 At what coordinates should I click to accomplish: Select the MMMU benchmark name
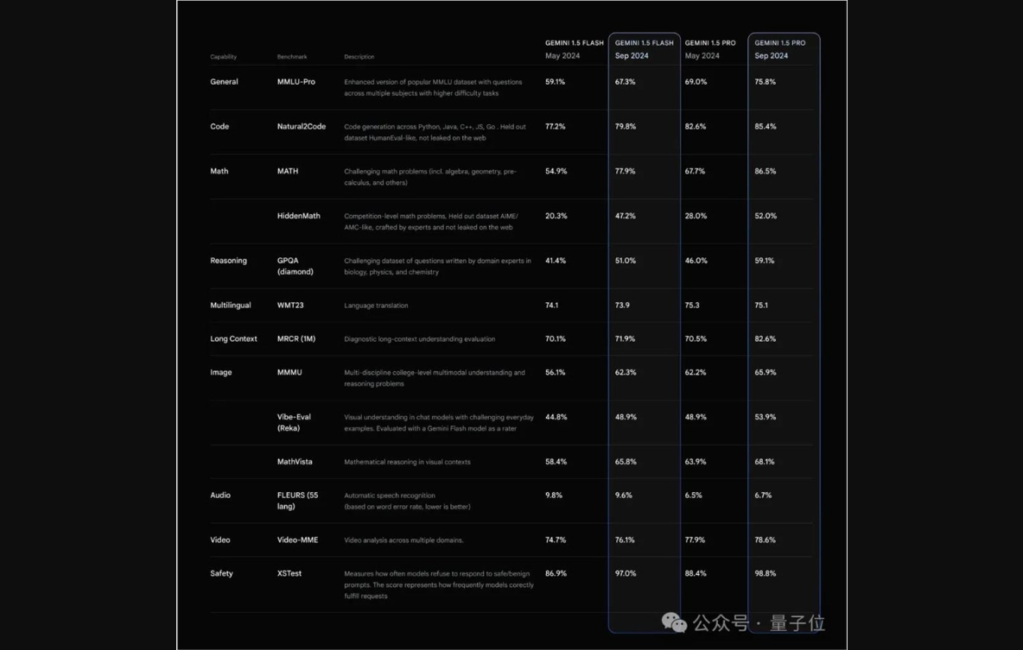(289, 372)
